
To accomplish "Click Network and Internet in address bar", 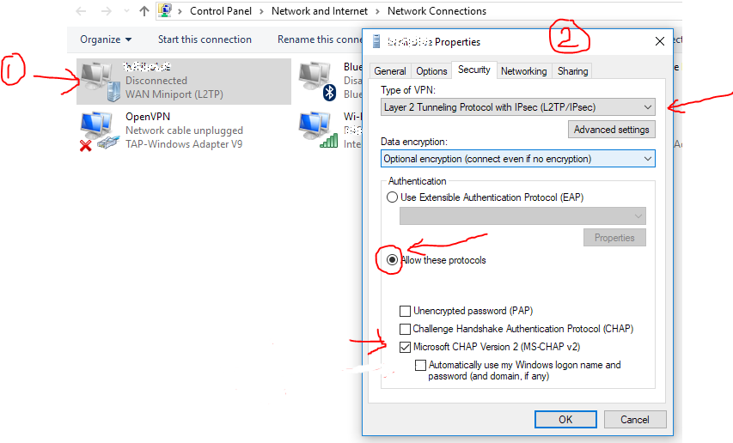I will coord(319,11).
